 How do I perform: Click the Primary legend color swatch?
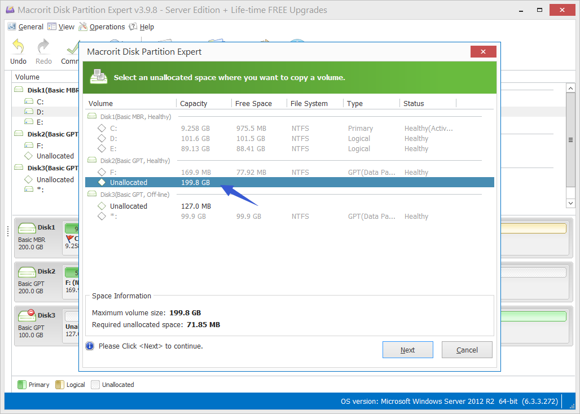point(22,385)
